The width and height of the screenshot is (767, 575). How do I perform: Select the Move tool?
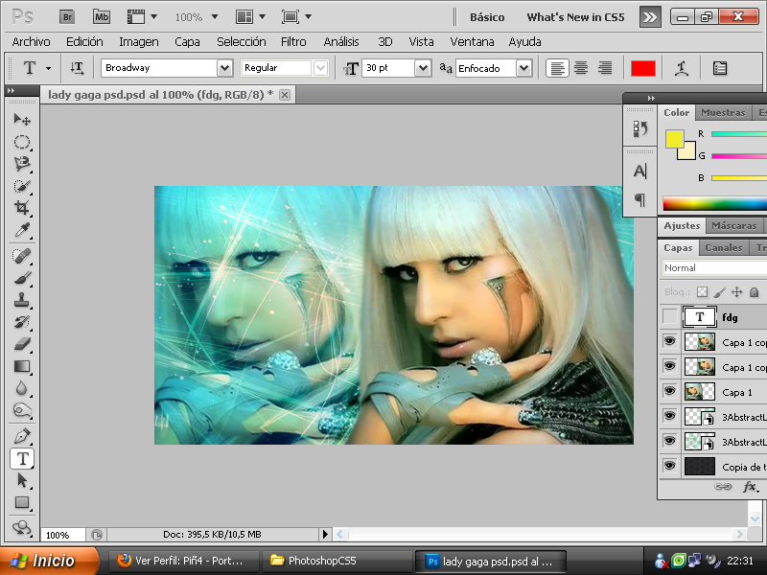pyautogui.click(x=22, y=119)
